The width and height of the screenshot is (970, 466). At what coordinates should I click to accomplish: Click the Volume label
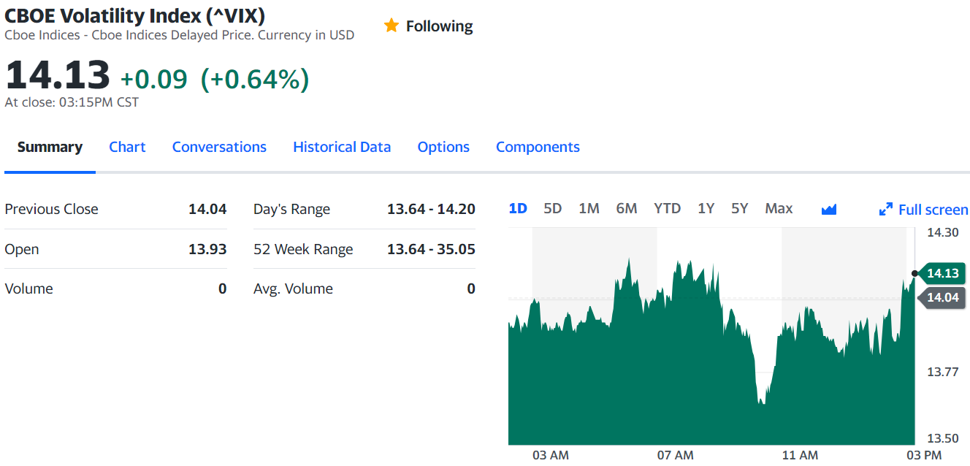pyautogui.click(x=29, y=289)
